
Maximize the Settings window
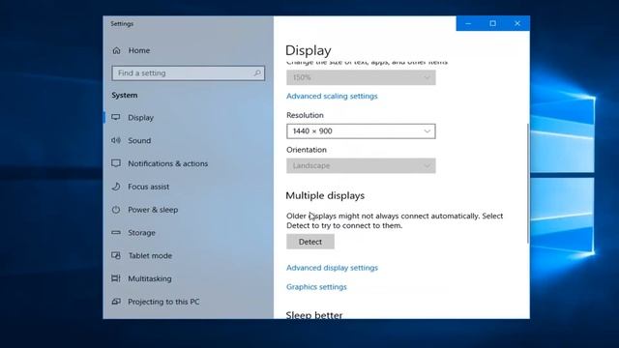[492, 23]
